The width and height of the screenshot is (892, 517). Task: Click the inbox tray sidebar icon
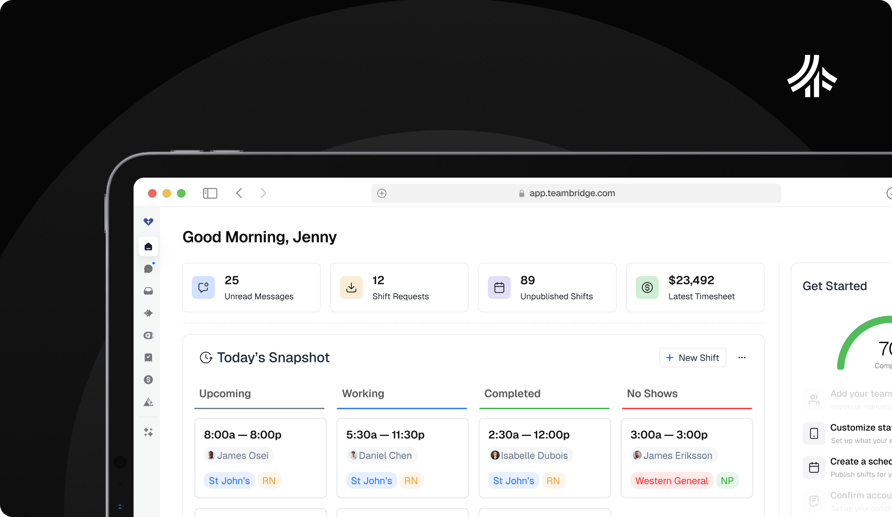tap(148, 291)
